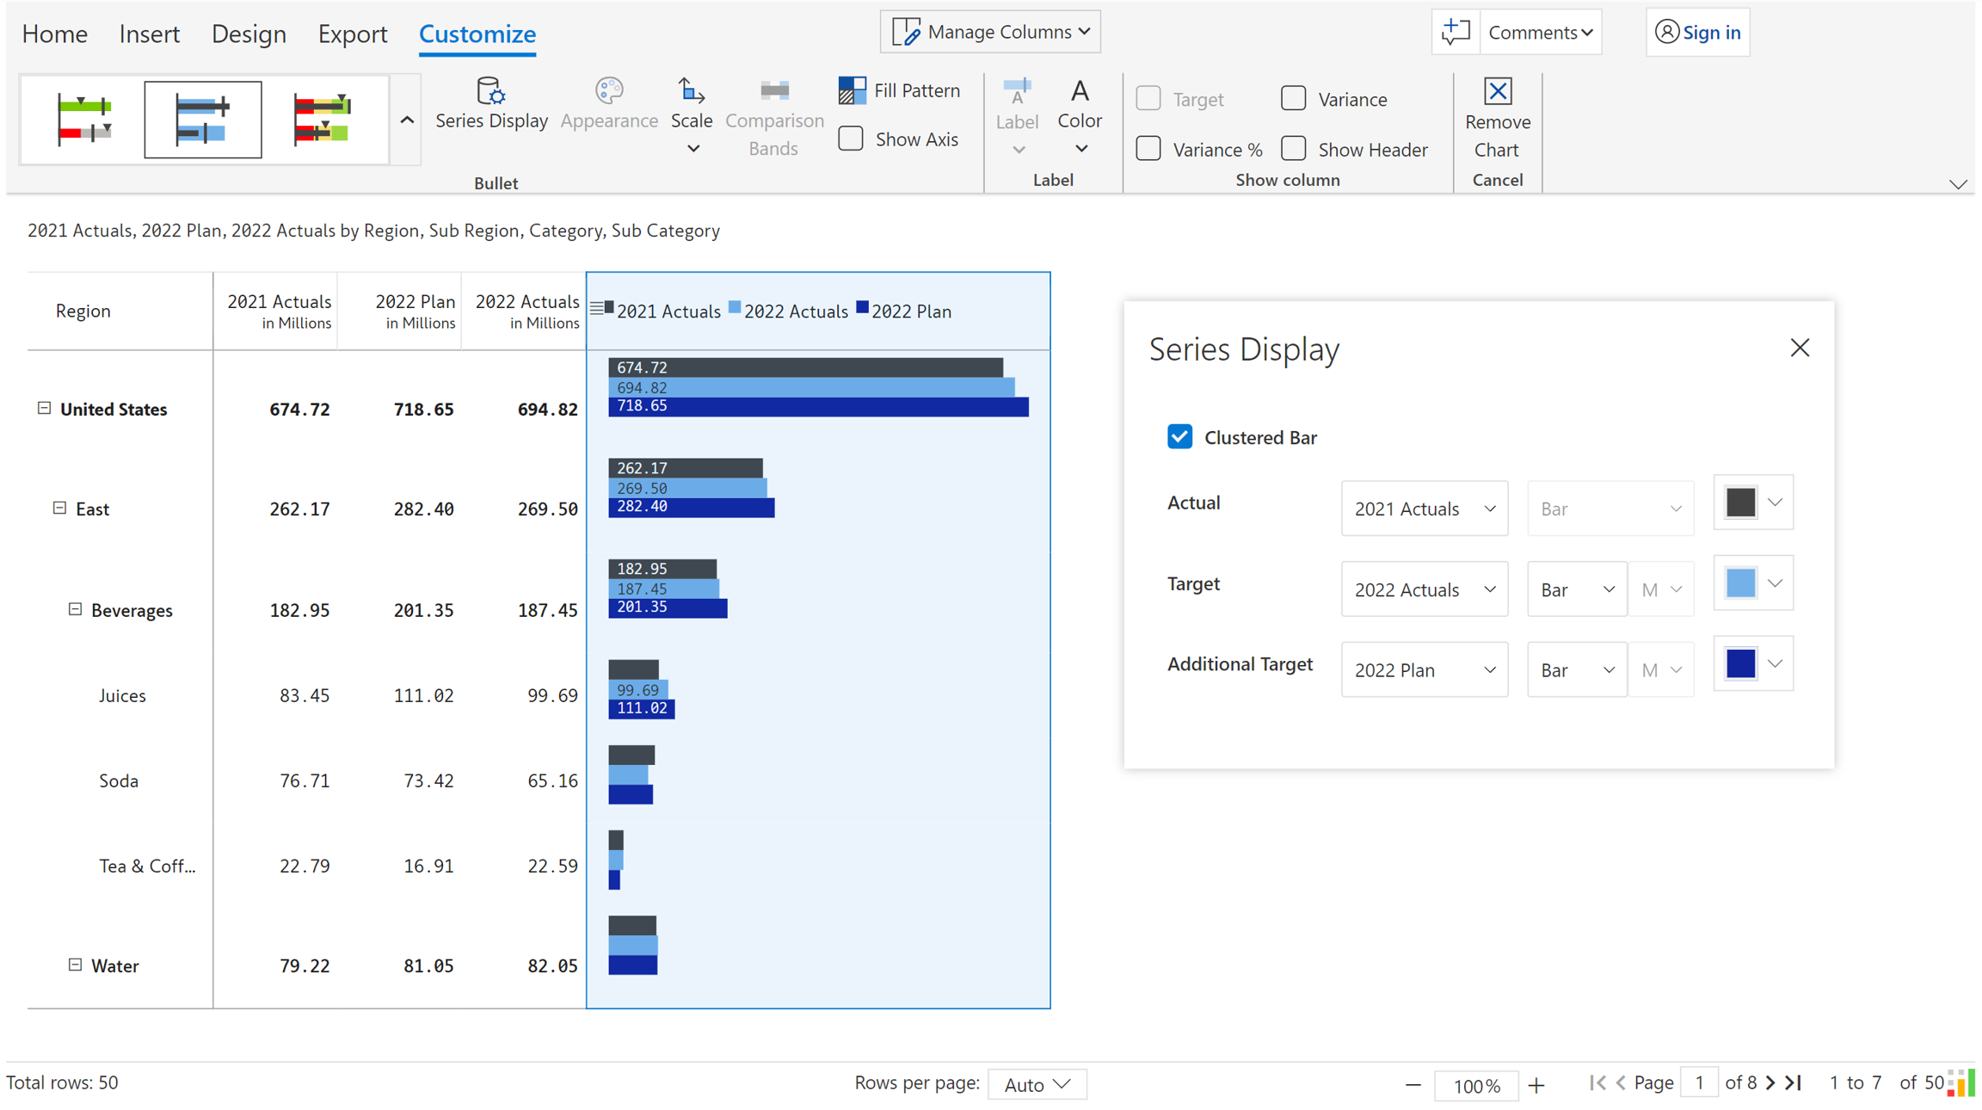Screen dimensions: 1982x1110
Task: Tick the Variance % checkbox
Action: click(1148, 150)
